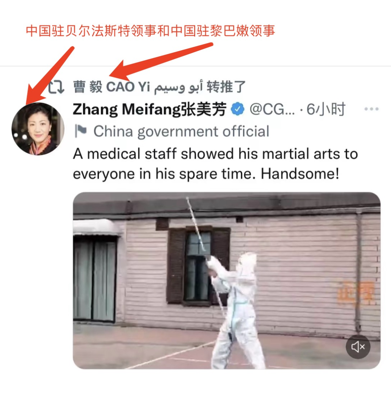The height and width of the screenshot is (415, 391).
Task: Click the tweet text about medical staff
Action: pos(215,164)
